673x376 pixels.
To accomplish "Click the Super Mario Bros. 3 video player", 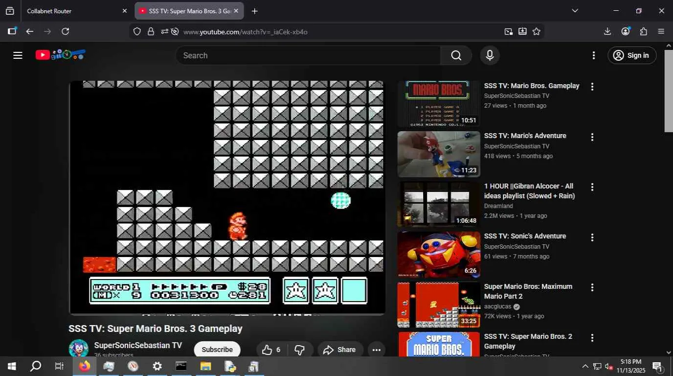I will coord(227,198).
